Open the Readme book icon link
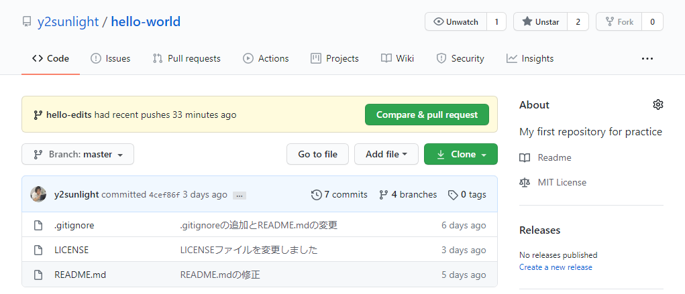Screen dimensions: 685x294 tap(525, 157)
